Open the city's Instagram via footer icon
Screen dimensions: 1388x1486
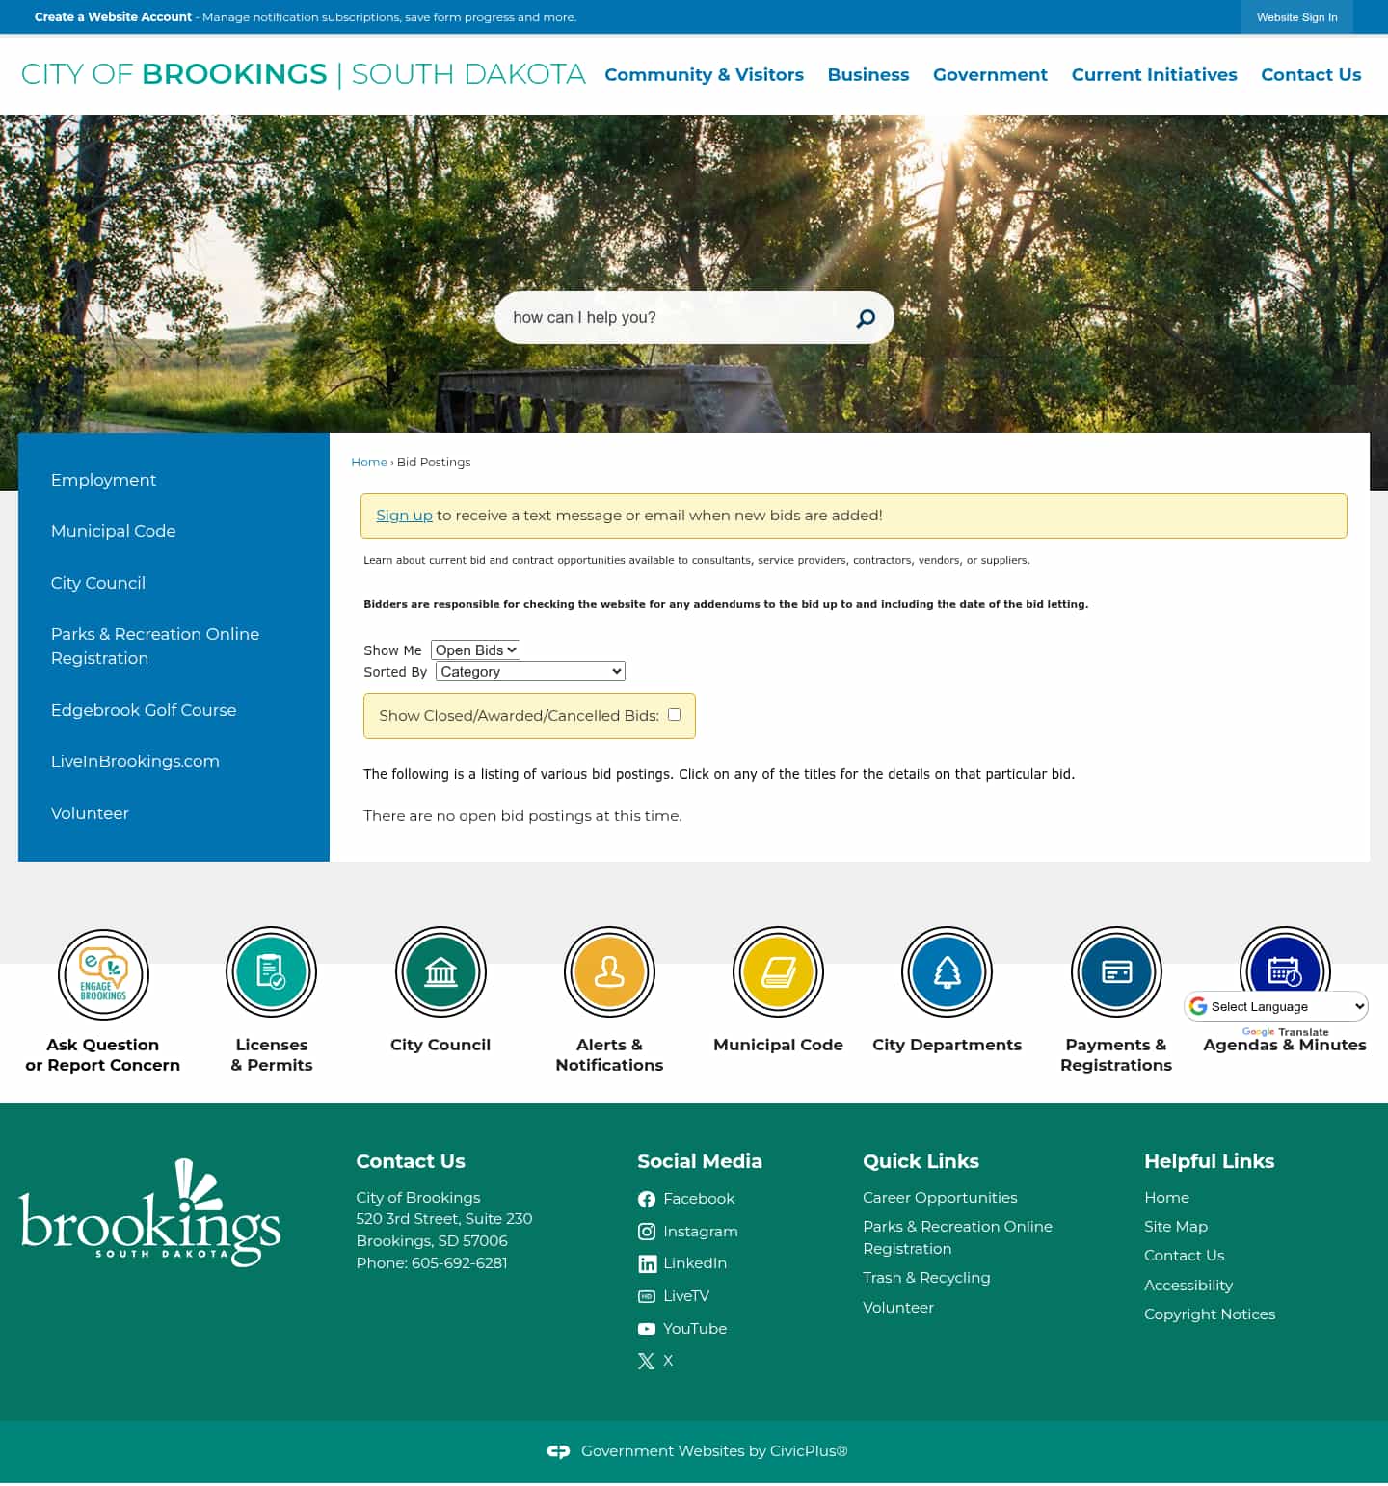(647, 1232)
